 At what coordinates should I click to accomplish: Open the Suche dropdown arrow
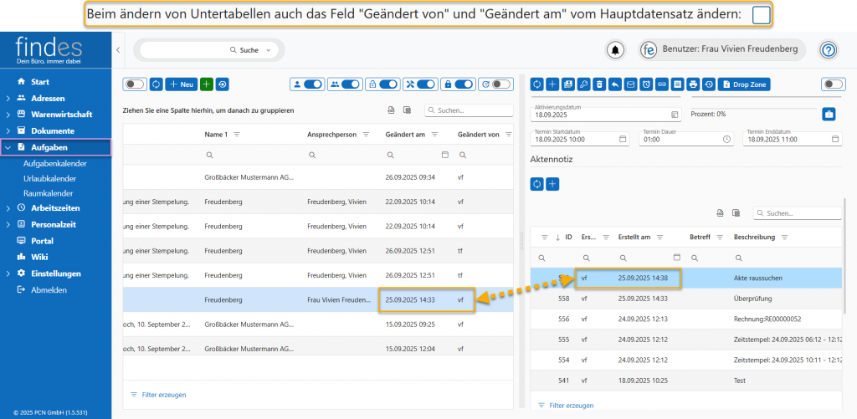[269, 50]
